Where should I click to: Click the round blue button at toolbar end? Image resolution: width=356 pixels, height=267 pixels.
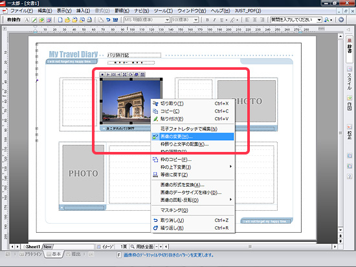341,20
